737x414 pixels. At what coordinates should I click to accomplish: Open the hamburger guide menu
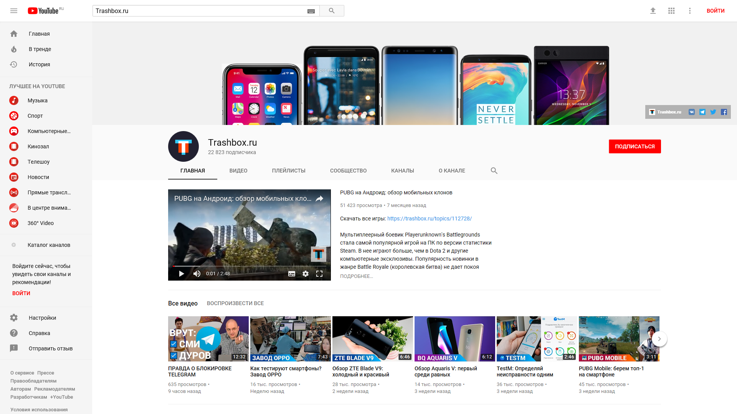[14, 11]
